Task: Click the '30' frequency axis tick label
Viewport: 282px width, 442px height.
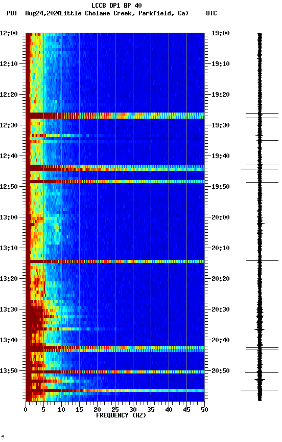Action: (x=133, y=410)
